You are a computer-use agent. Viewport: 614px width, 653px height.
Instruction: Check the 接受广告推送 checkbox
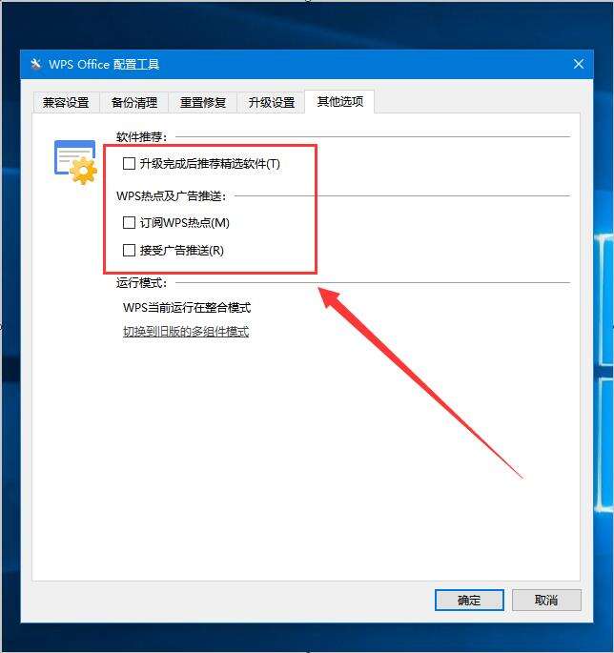[129, 251]
